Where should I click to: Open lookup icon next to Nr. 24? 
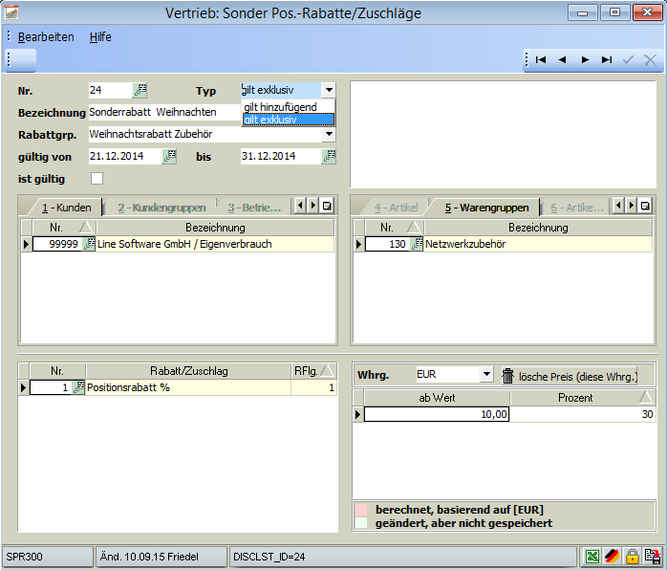140,90
